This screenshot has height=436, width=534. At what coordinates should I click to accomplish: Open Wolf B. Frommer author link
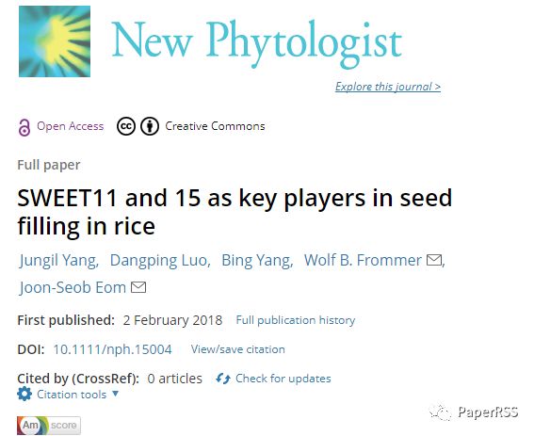[363, 260]
